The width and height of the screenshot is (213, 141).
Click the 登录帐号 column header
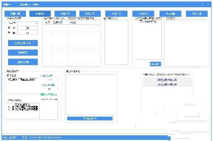coord(58,22)
